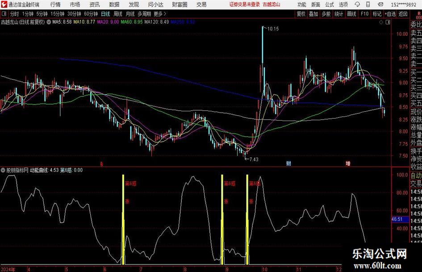Add stock via +自选 button
This screenshot has width=422, height=272.
(390, 14)
